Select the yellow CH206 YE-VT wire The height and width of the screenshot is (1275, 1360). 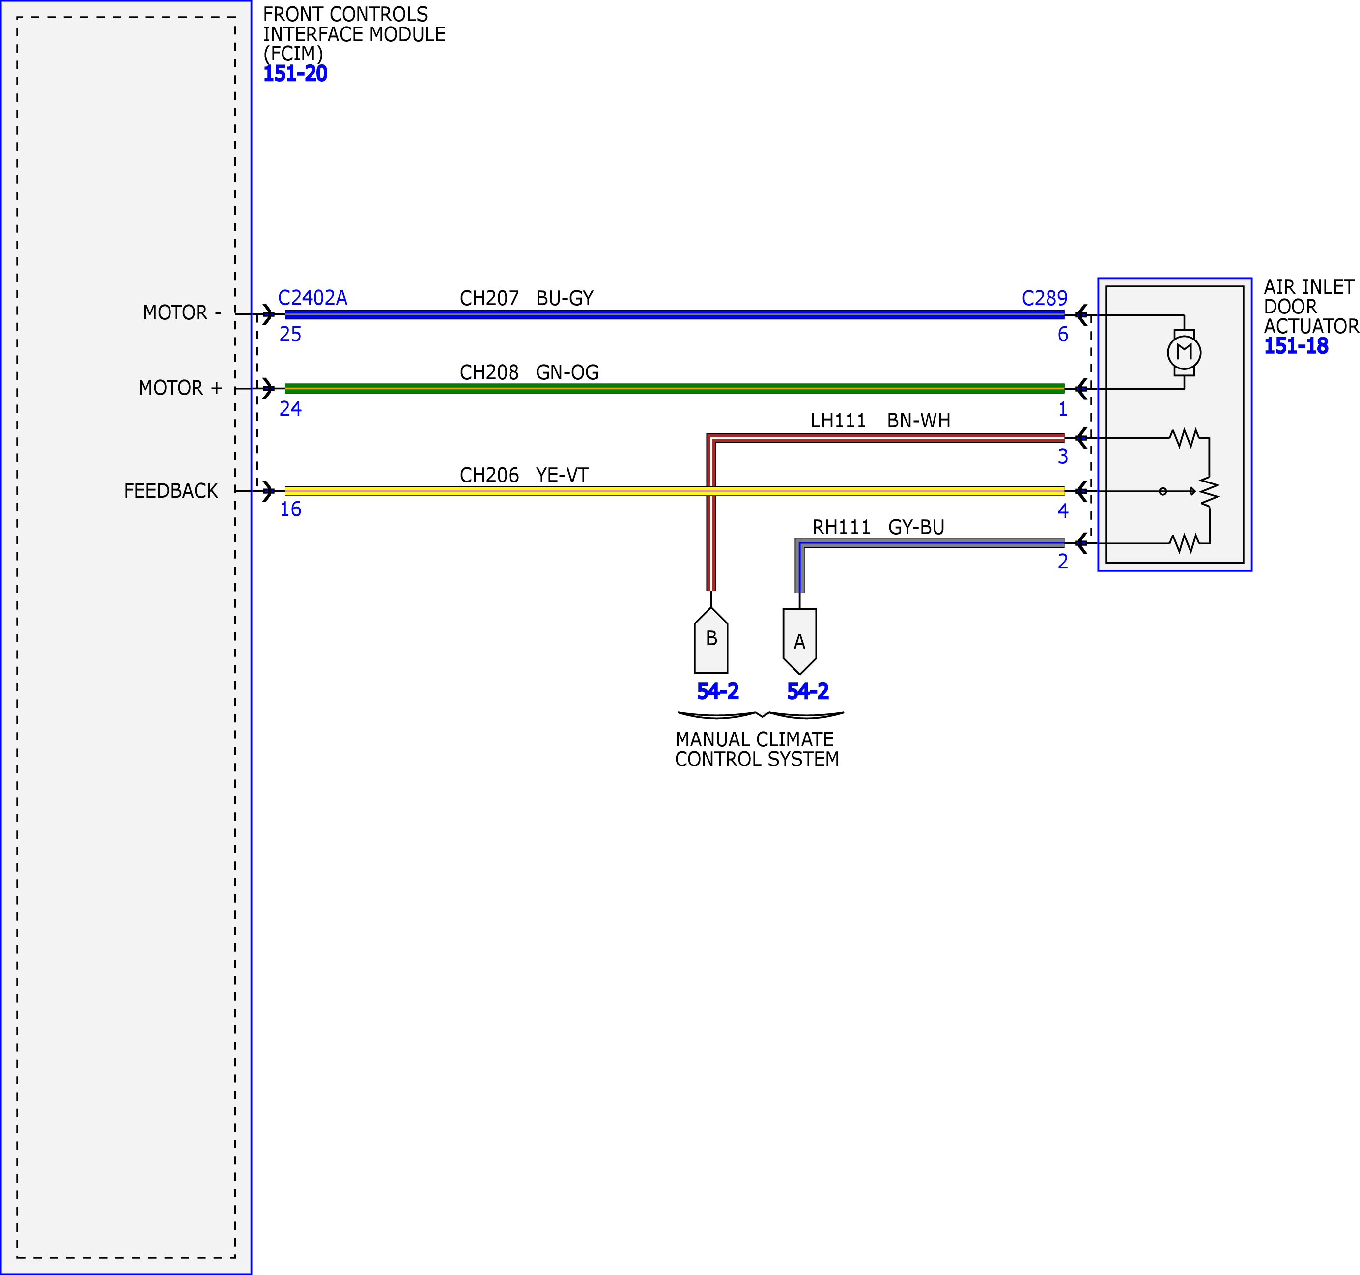pos(675,491)
